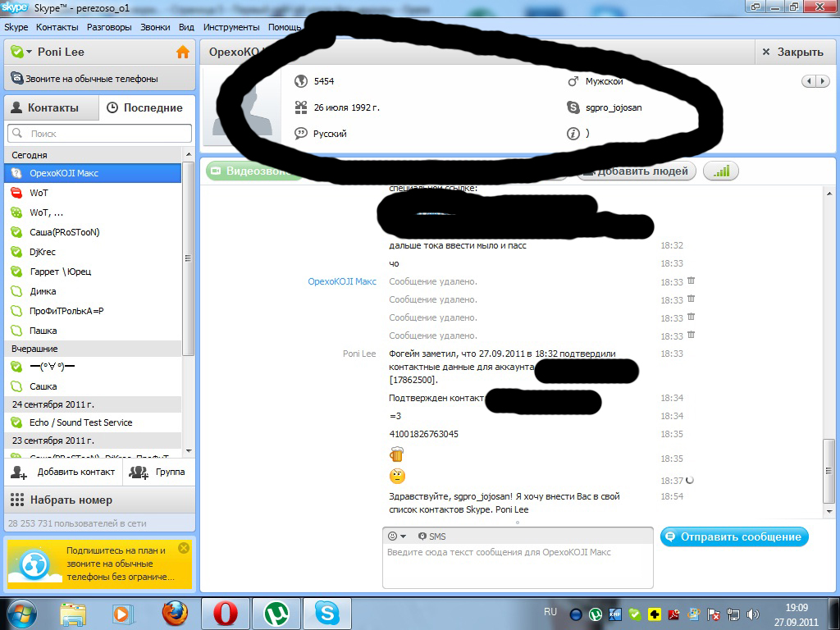Open the Звонки menu
840x630 pixels.
[155, 27]
